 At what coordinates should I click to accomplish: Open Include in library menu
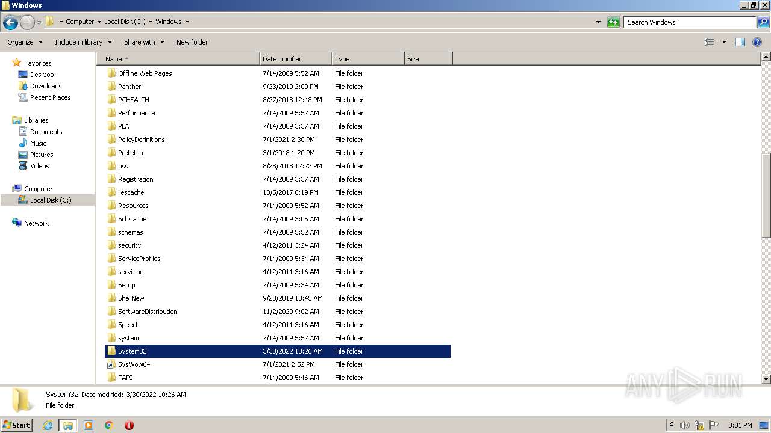tap(83, 42)
